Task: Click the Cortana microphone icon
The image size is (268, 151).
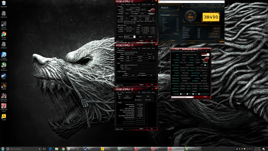Action: click(39, 149)
